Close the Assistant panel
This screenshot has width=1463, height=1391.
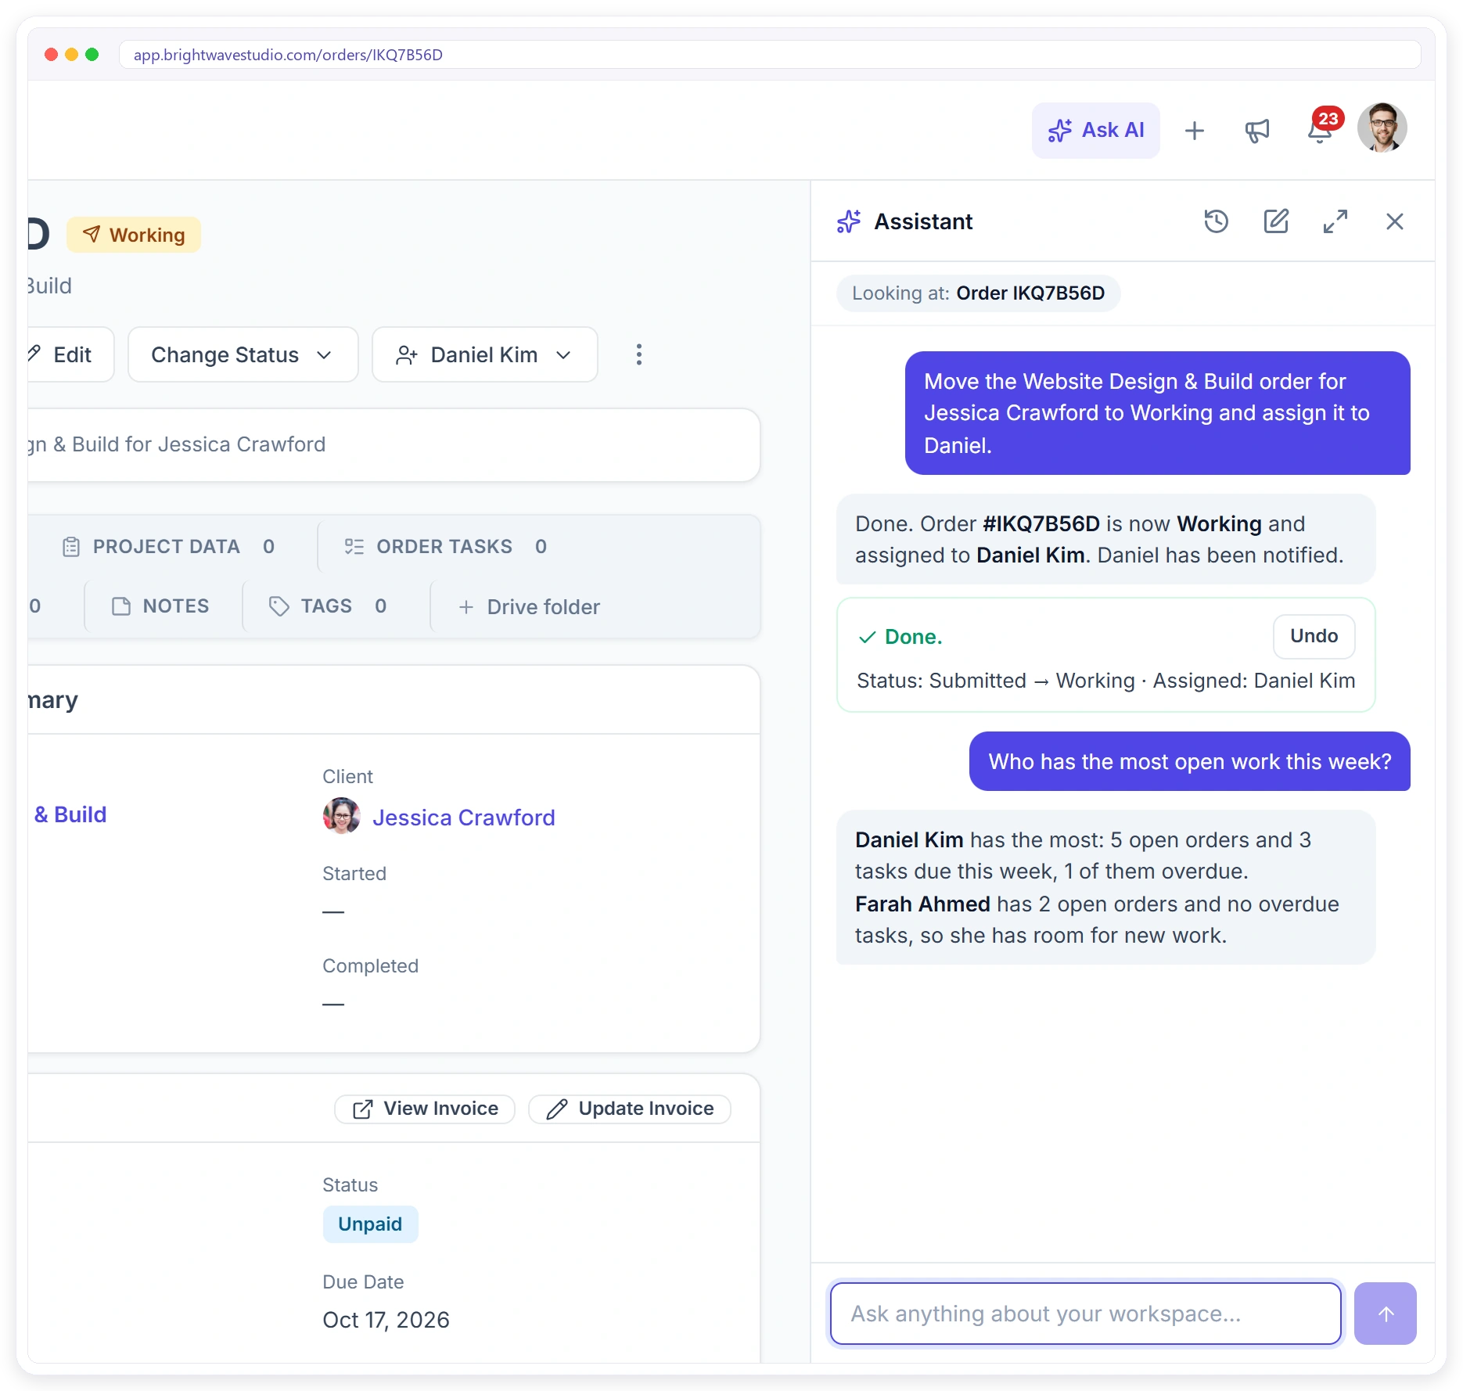point(1394,221)
